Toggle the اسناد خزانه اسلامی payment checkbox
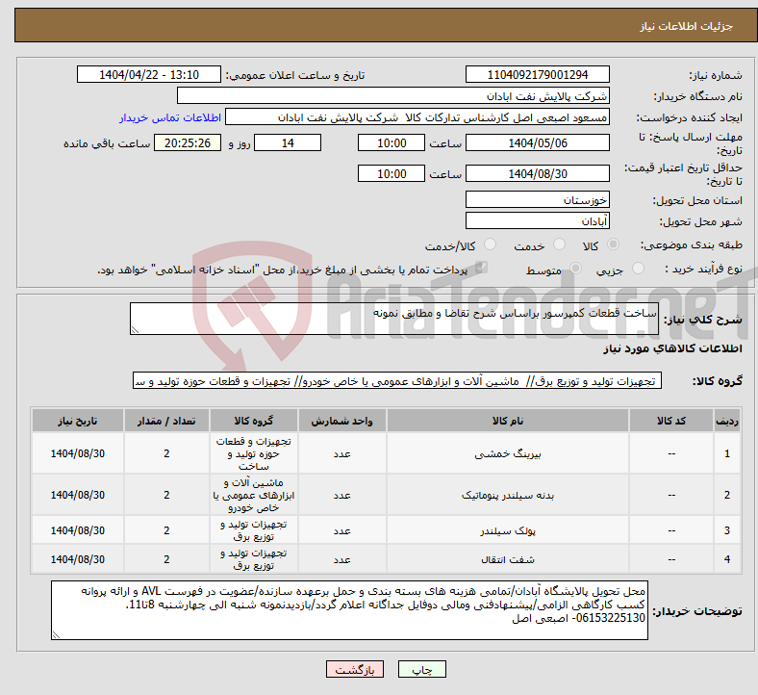The height and width of the screenshot is (695, 758). 481,268
